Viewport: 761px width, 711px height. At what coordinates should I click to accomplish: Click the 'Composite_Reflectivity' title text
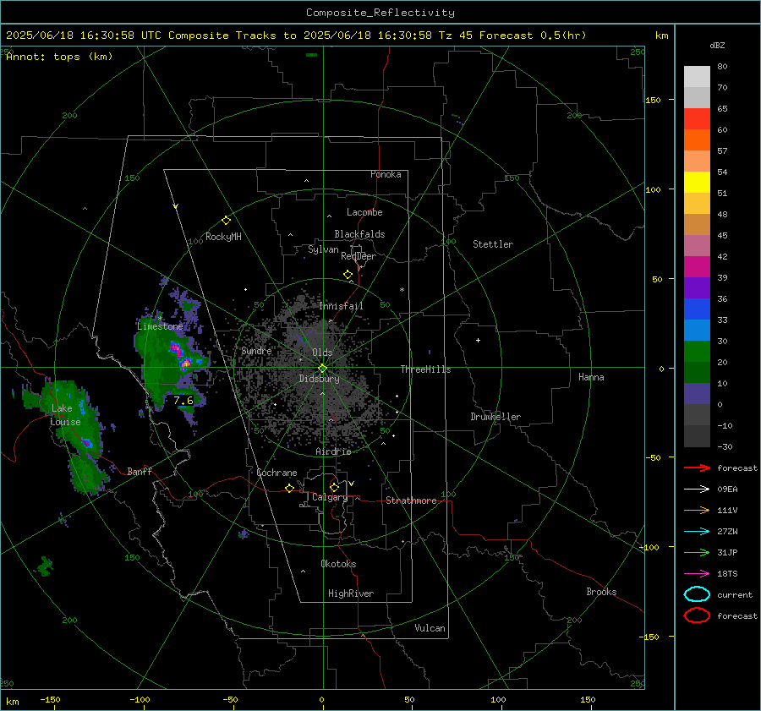click(x=380, y=13)
